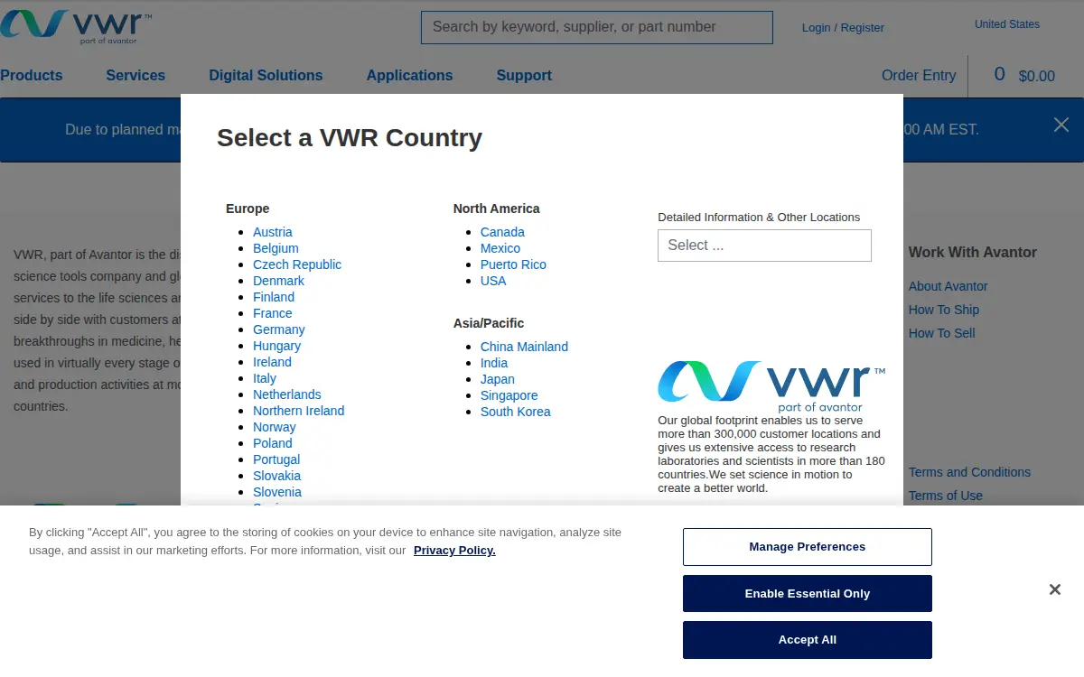Screen dimensions: 1084x677
Task: Close the blue maintenance notice banner
Action: click(x=1061, y=125)
